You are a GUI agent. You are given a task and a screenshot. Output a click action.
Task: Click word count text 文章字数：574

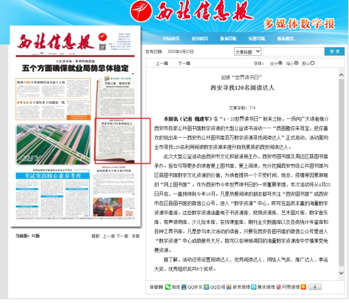[242, 108]
